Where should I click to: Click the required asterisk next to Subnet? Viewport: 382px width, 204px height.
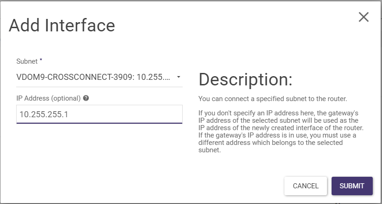point(41,60)
